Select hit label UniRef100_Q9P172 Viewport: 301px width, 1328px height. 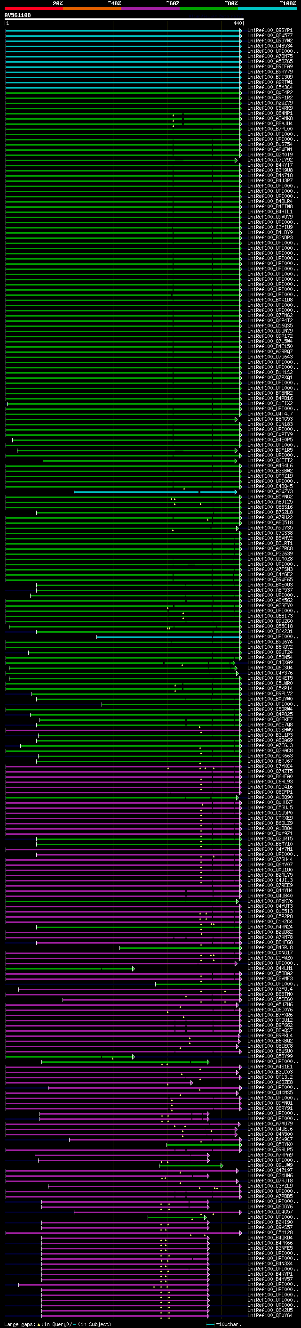[x=270, y=336]
